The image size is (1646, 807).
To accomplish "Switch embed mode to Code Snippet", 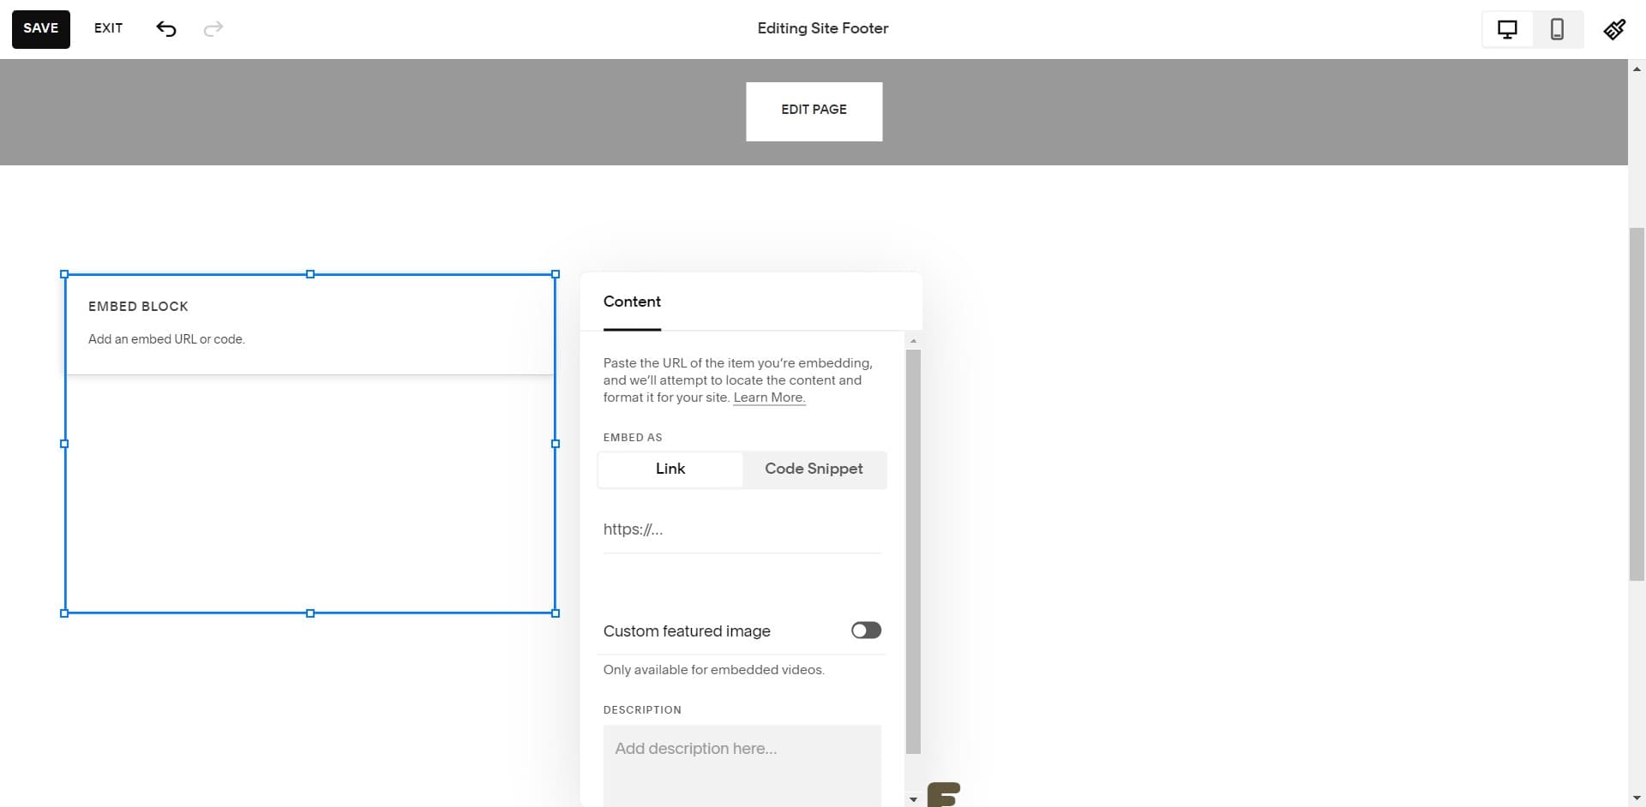I will coord(814,469).
